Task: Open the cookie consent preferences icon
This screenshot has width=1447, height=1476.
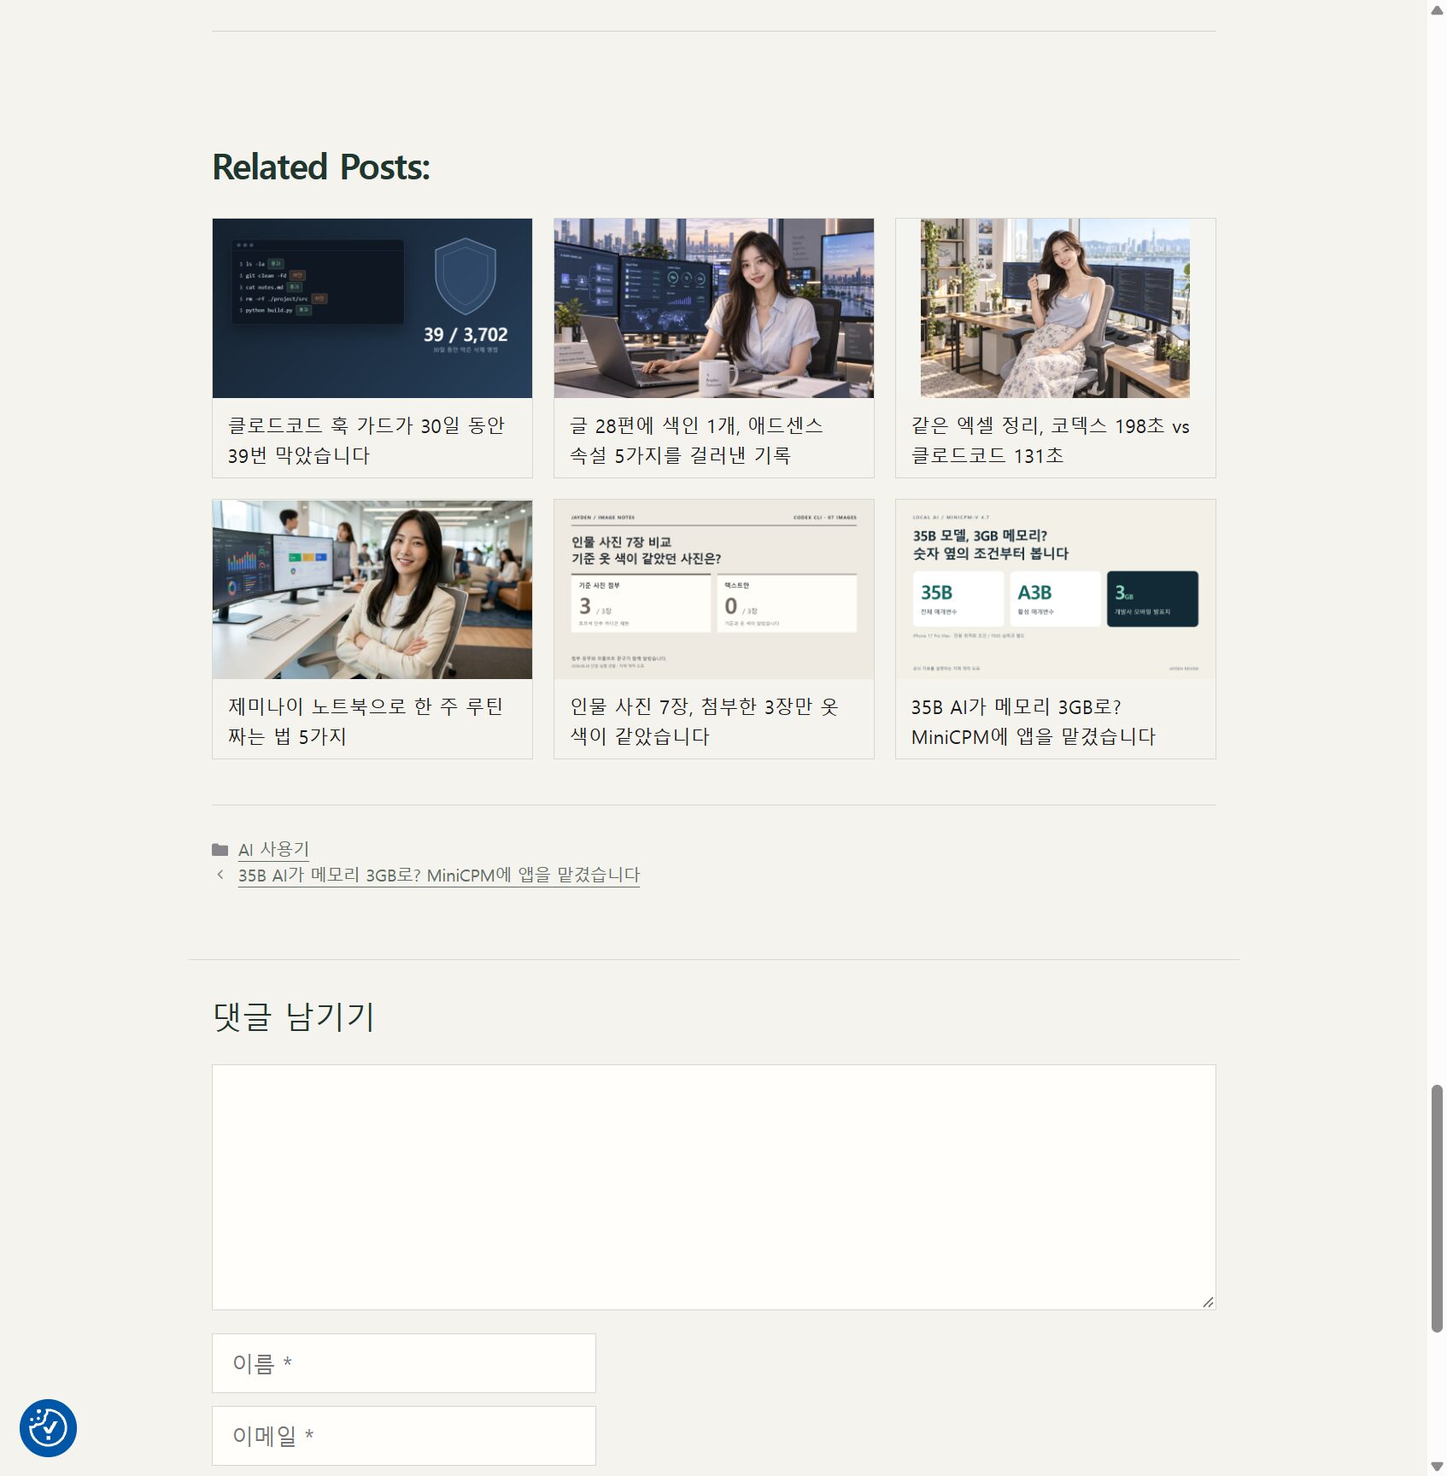Action: (48, 1427)
